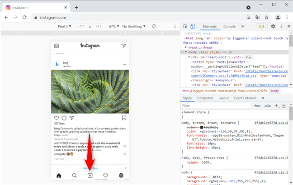Image resolution: width=293 pixels, height=185 pixels.
Task: Expand the react-root div node
Action: pos(190,57)
